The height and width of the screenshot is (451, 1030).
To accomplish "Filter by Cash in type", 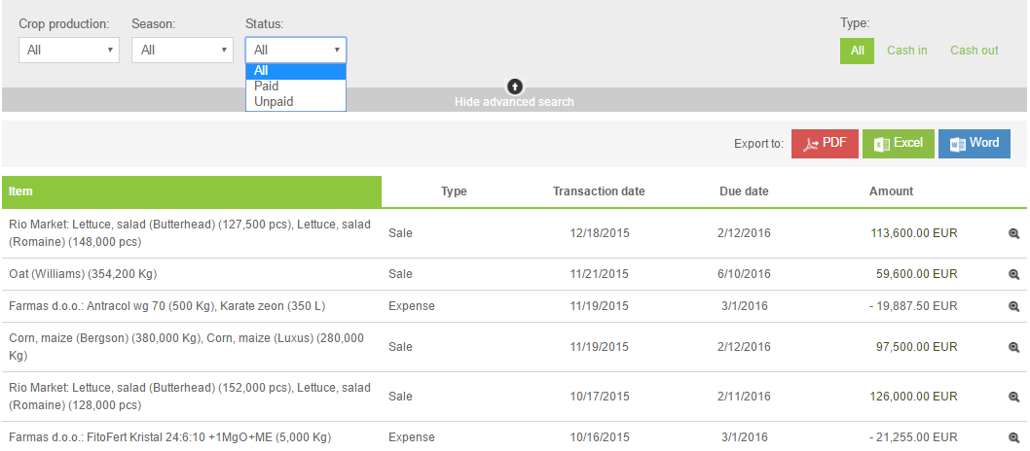I will point(906,51).
